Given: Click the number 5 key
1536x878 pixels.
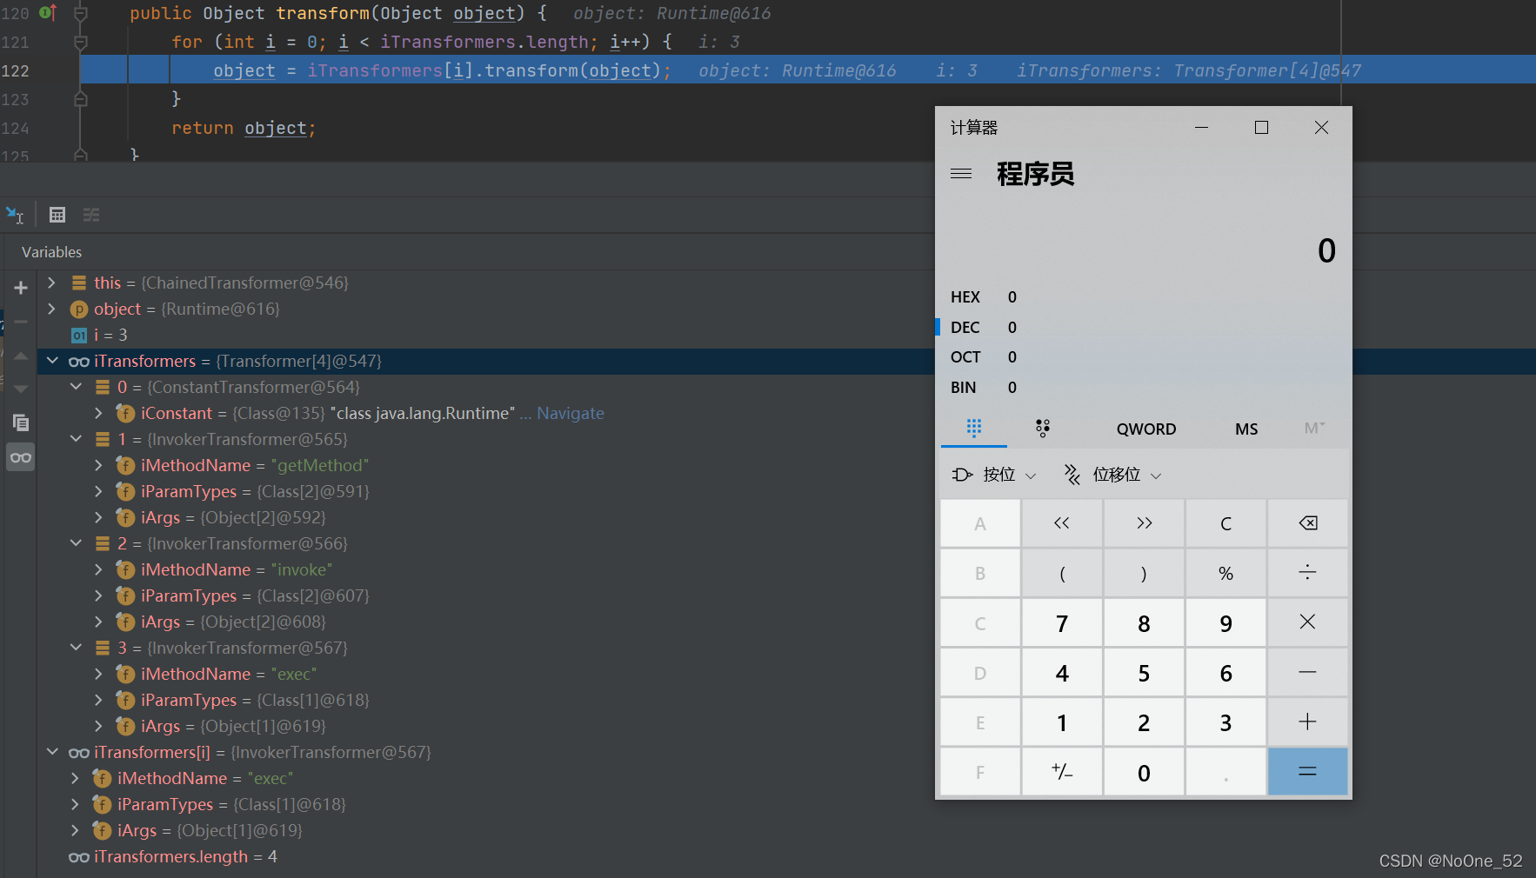Looking at the screenshot, I should pyautogui.click(x=1144, y=673).
